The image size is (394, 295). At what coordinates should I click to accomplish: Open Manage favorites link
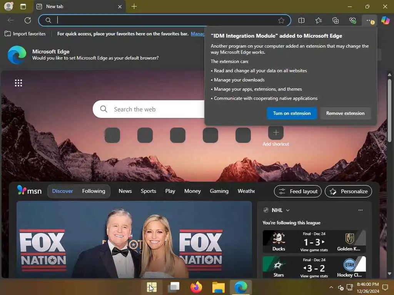tap(198, 34)
